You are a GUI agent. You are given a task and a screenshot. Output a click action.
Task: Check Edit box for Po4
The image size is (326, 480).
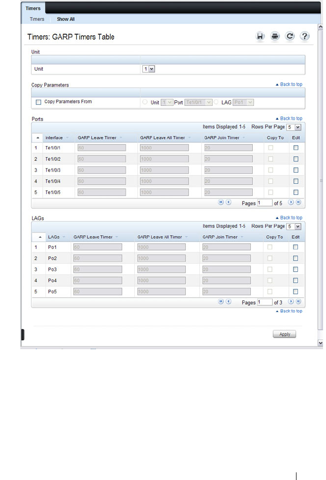point(295,280)
